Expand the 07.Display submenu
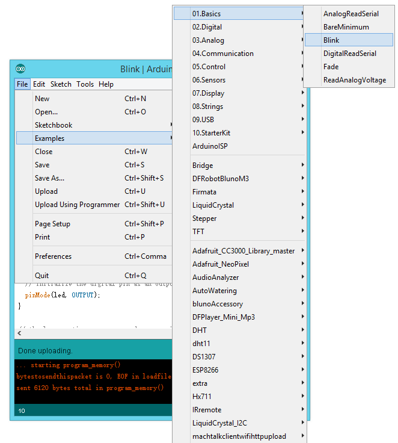 pyautogui.click(x=239, y=93)
